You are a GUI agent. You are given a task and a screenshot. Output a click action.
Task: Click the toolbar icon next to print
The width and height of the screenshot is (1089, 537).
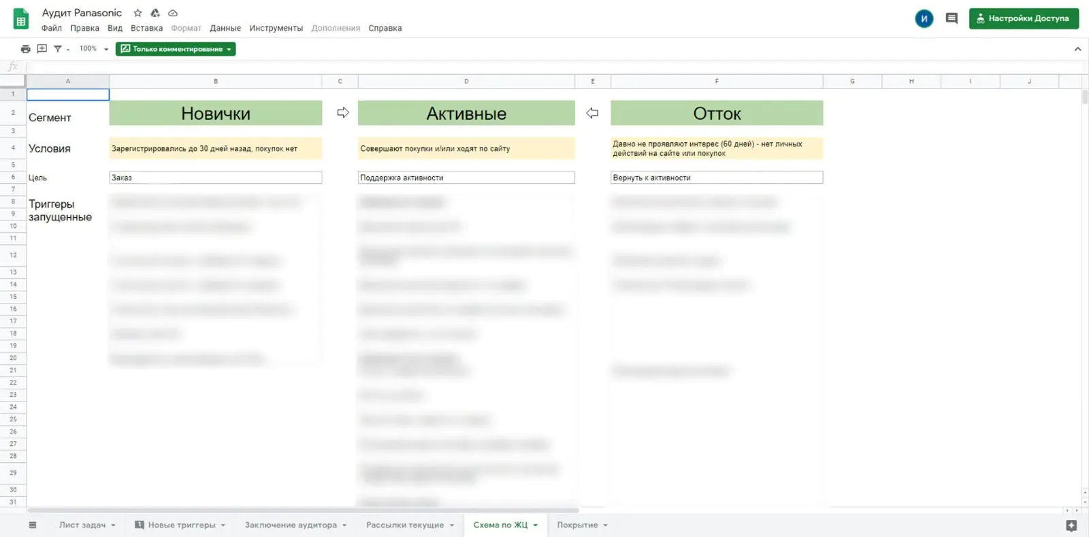point(42,49)
